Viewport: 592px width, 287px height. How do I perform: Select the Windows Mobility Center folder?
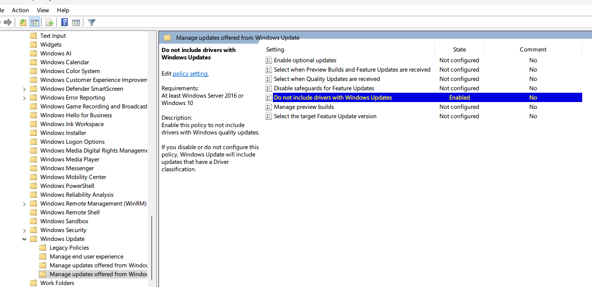point(73,177)
